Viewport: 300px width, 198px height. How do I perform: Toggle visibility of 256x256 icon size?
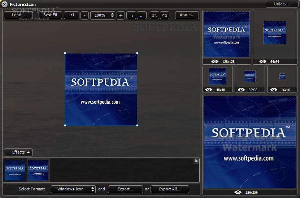pyautogui.click(x=238, y=192)
